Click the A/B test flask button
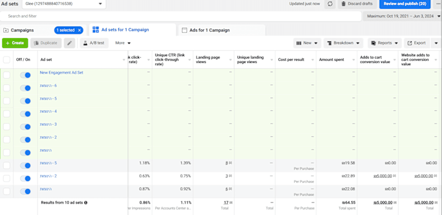 (94, 43)
